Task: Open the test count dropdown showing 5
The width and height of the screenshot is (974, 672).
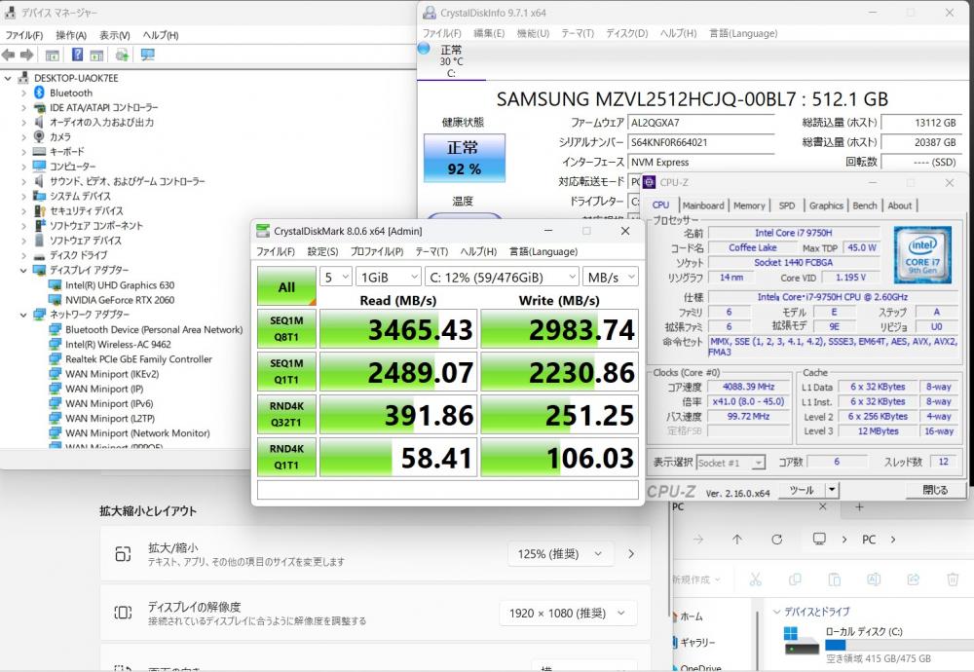Action: [x=336, y=277]
